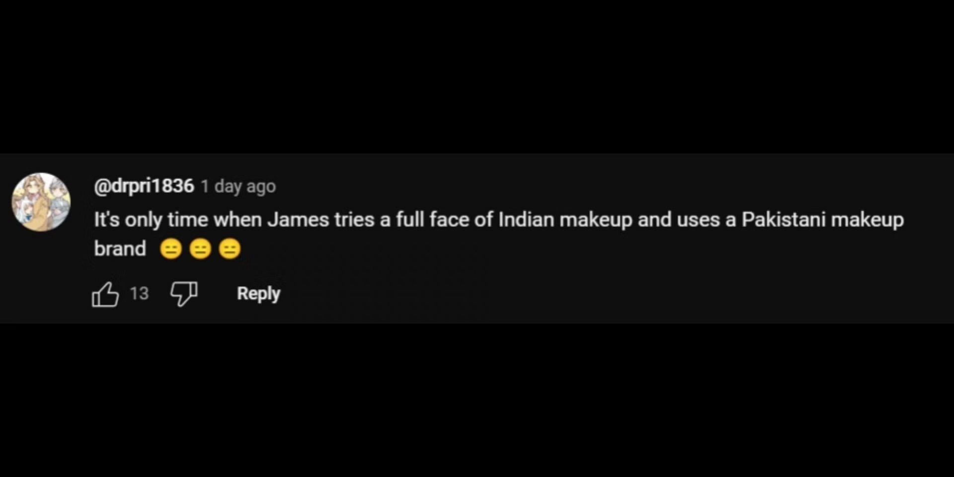The image size is (954, 477).
Task: Dislike the comment with thumbs-down icon
Action: pyautogui.click(x=184, y=294)
